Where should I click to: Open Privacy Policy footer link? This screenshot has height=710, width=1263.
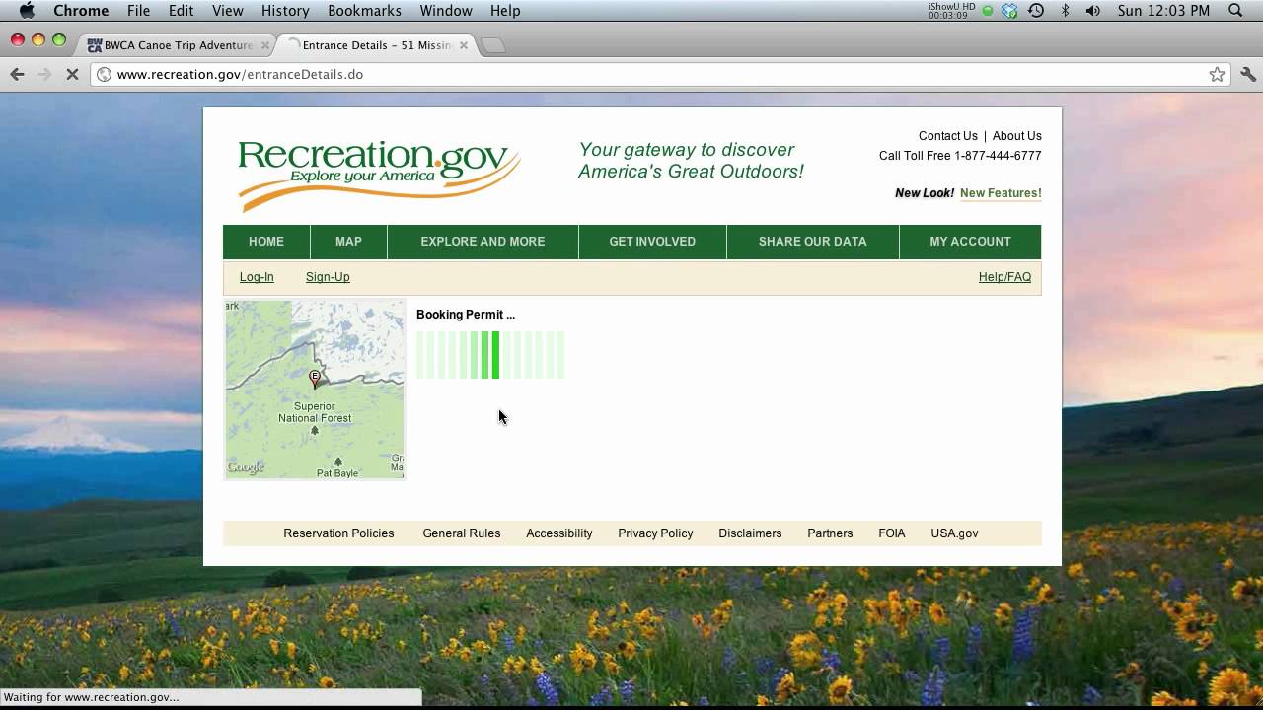pyautogui.click(x=655, y=533)
